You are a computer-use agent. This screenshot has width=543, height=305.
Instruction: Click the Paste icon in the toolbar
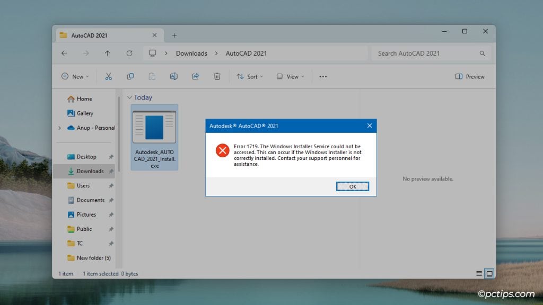(152, 76)
